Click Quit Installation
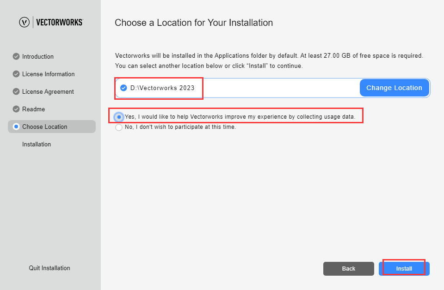Viewport: 444px width, 290px height. 49,268
